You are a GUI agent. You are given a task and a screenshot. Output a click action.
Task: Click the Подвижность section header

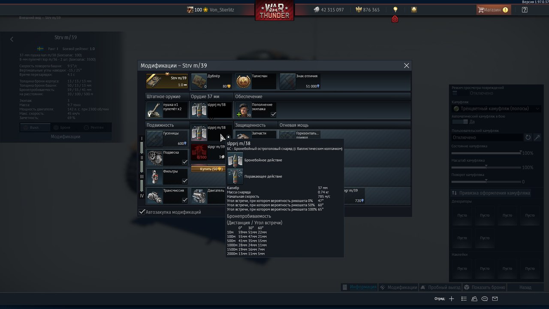(160, 125)
